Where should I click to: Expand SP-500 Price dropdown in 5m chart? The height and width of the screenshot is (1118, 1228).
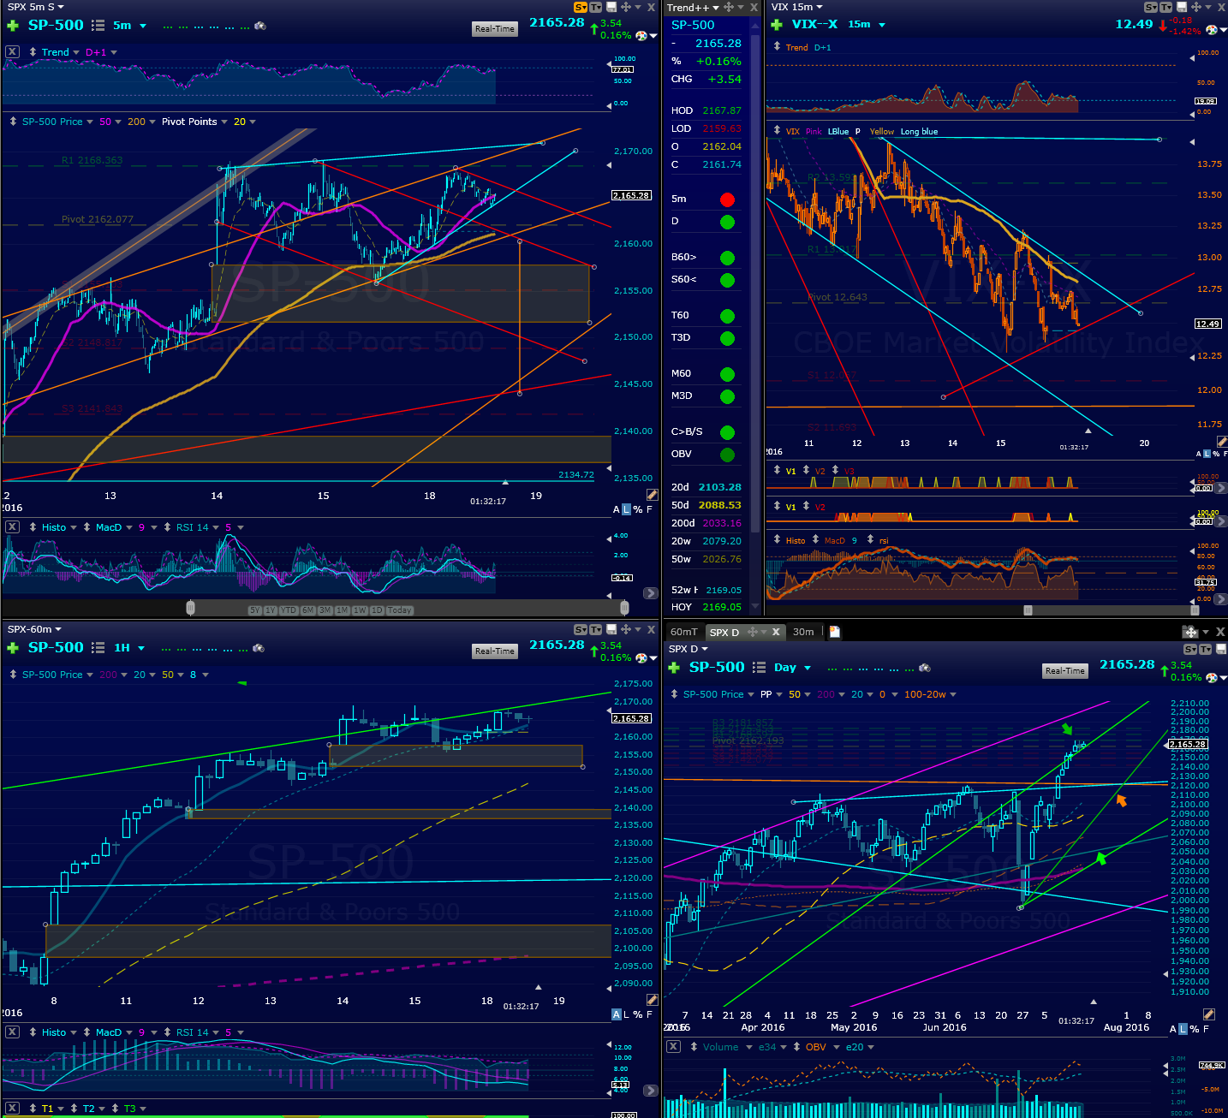coord(90,122)
